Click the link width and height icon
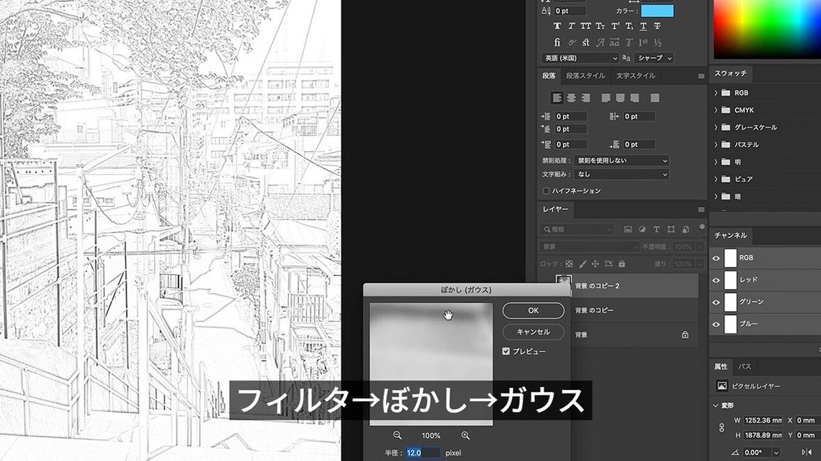The height and width of the screenshot is (461, 821). [x=720, y=427]
